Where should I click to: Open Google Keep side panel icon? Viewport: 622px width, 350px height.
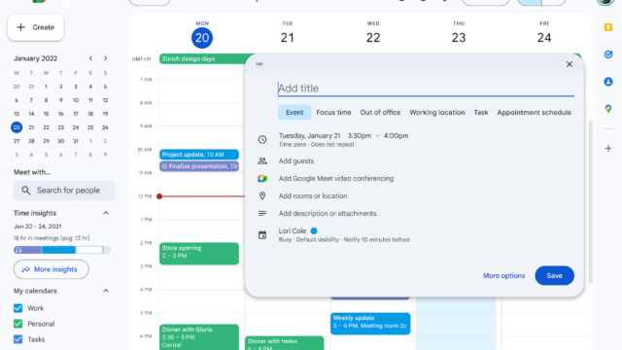pos(608,27)
